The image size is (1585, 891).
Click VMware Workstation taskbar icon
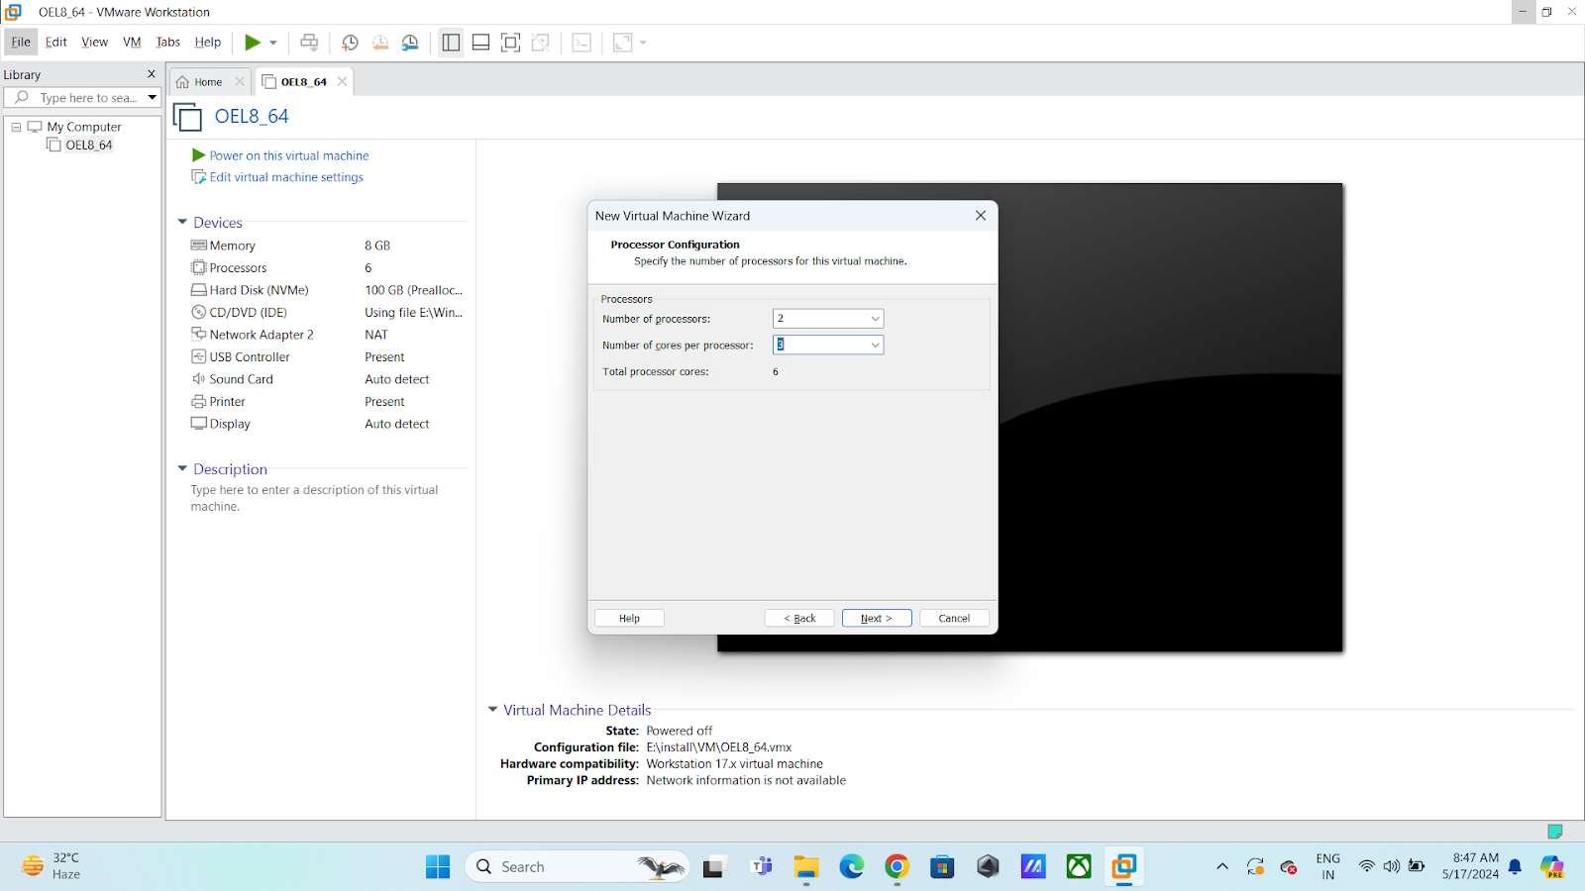1124,866
